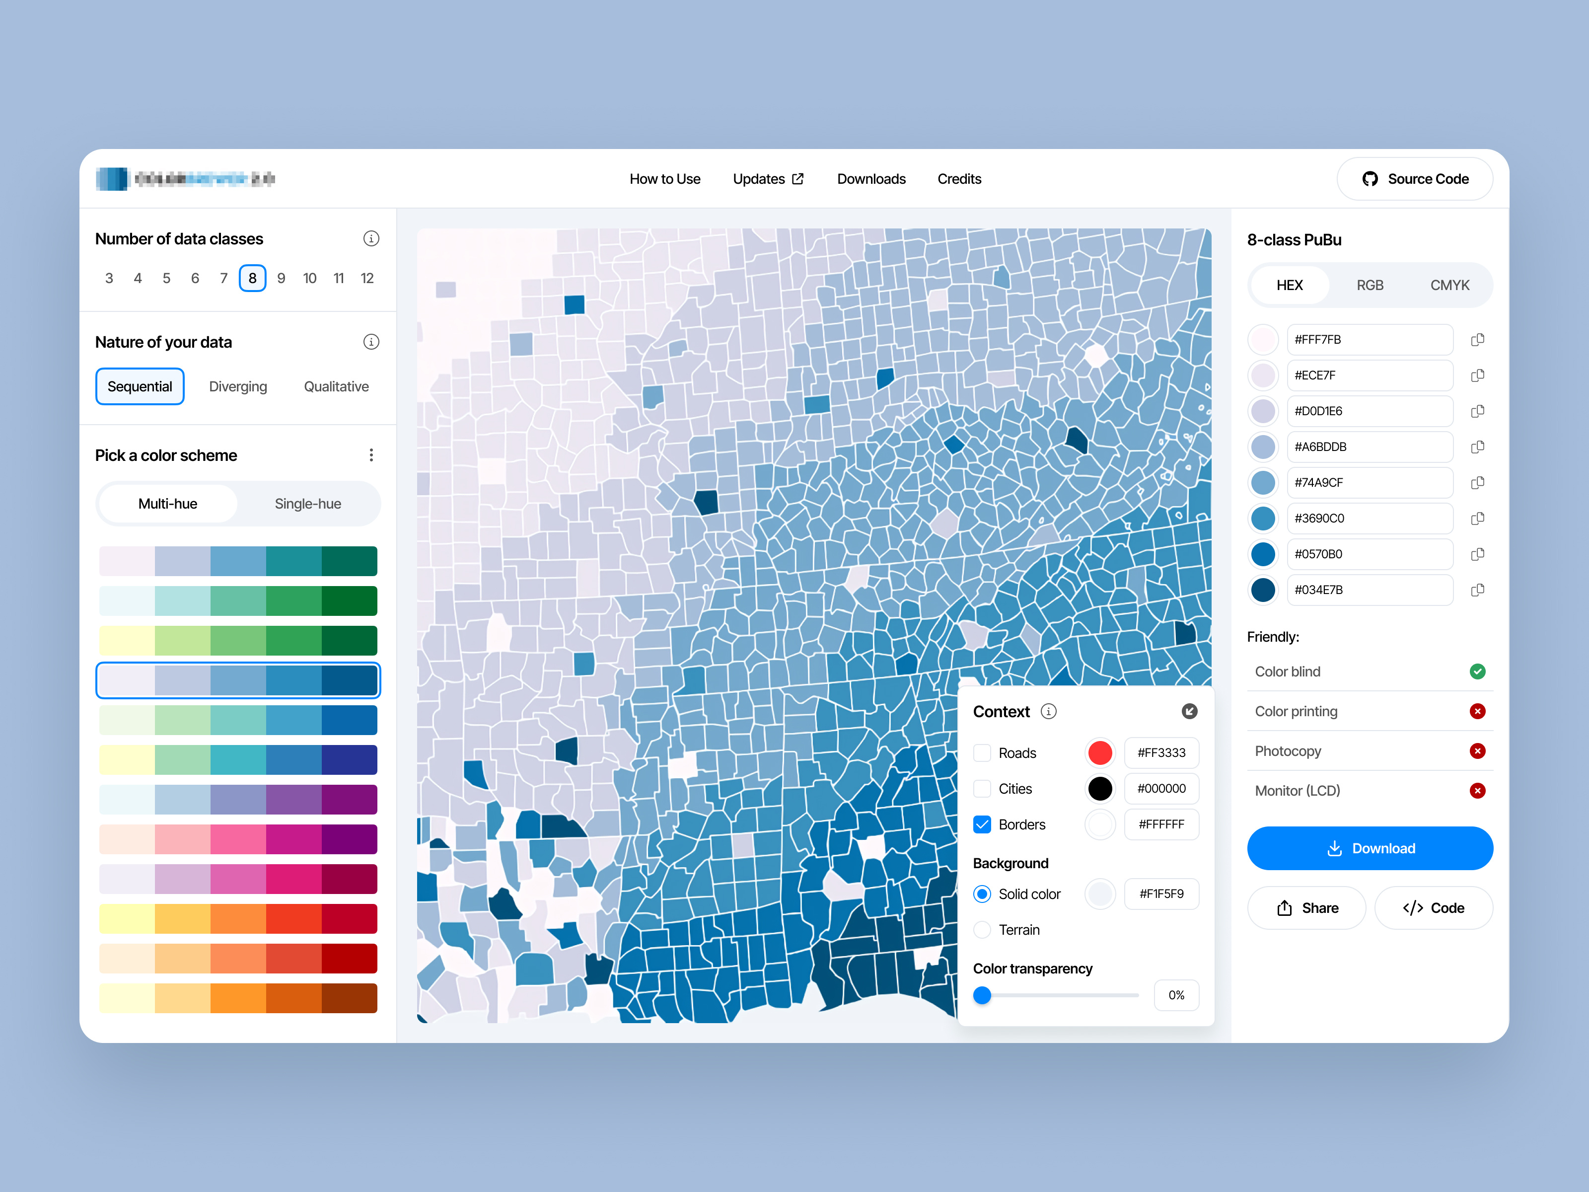The height and width of the screenshot is (1192, 1589).
Task: Open the info tooltip beside Nature of your data
Action: point(370,342)
